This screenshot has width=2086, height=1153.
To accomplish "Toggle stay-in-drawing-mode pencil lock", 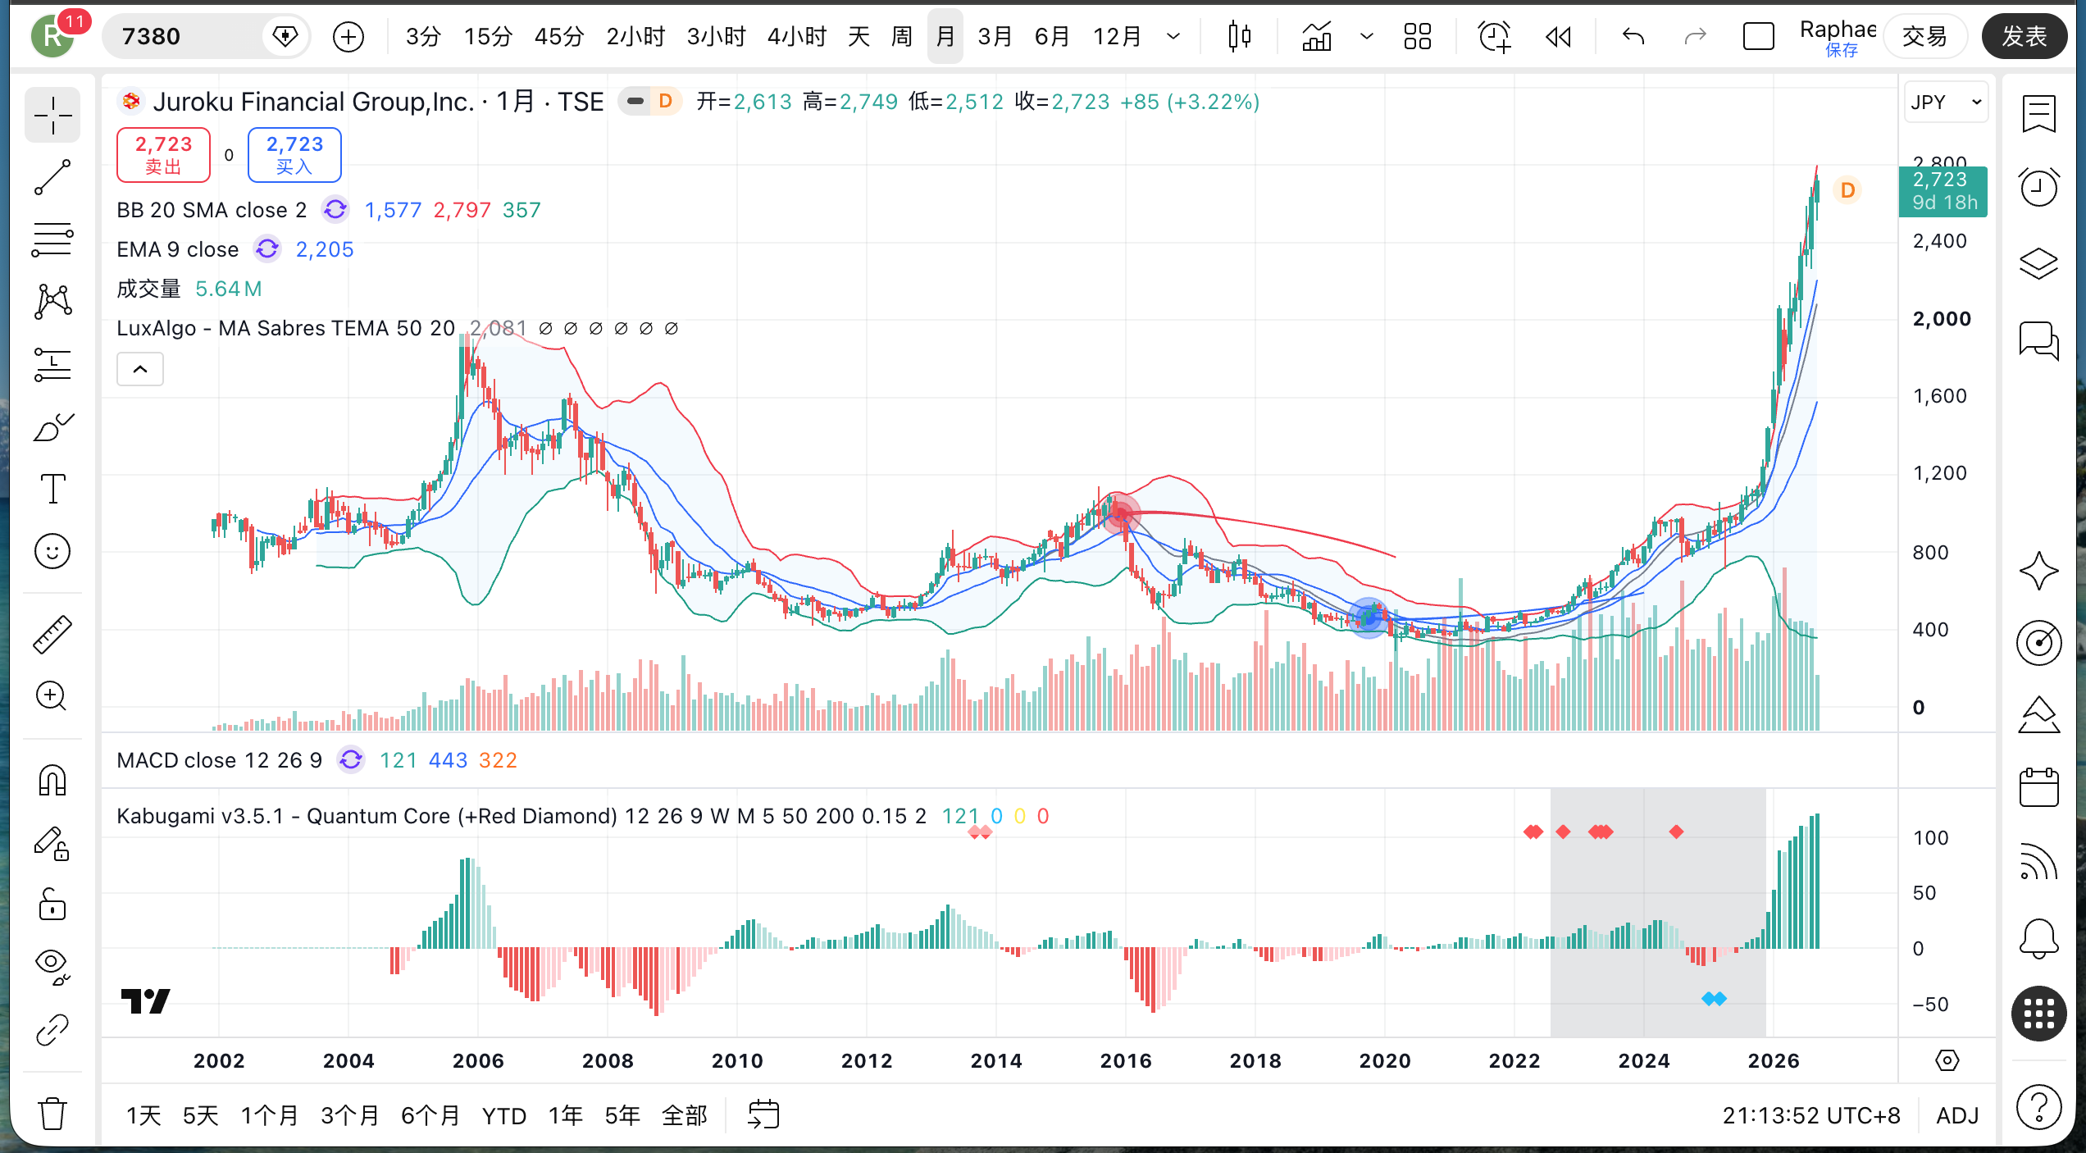I will pyautogui.click(x=52, y=842).
